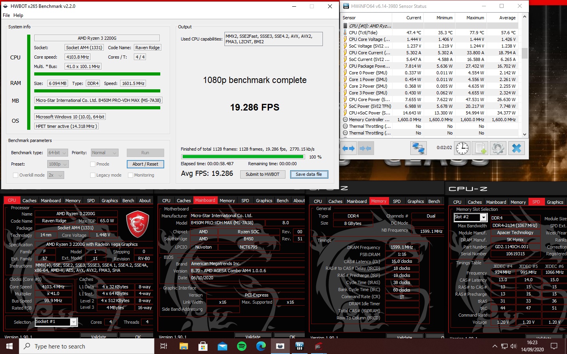Click the Save data file button
The width and height of the screenshot is (567, 354).
[309, 174]
